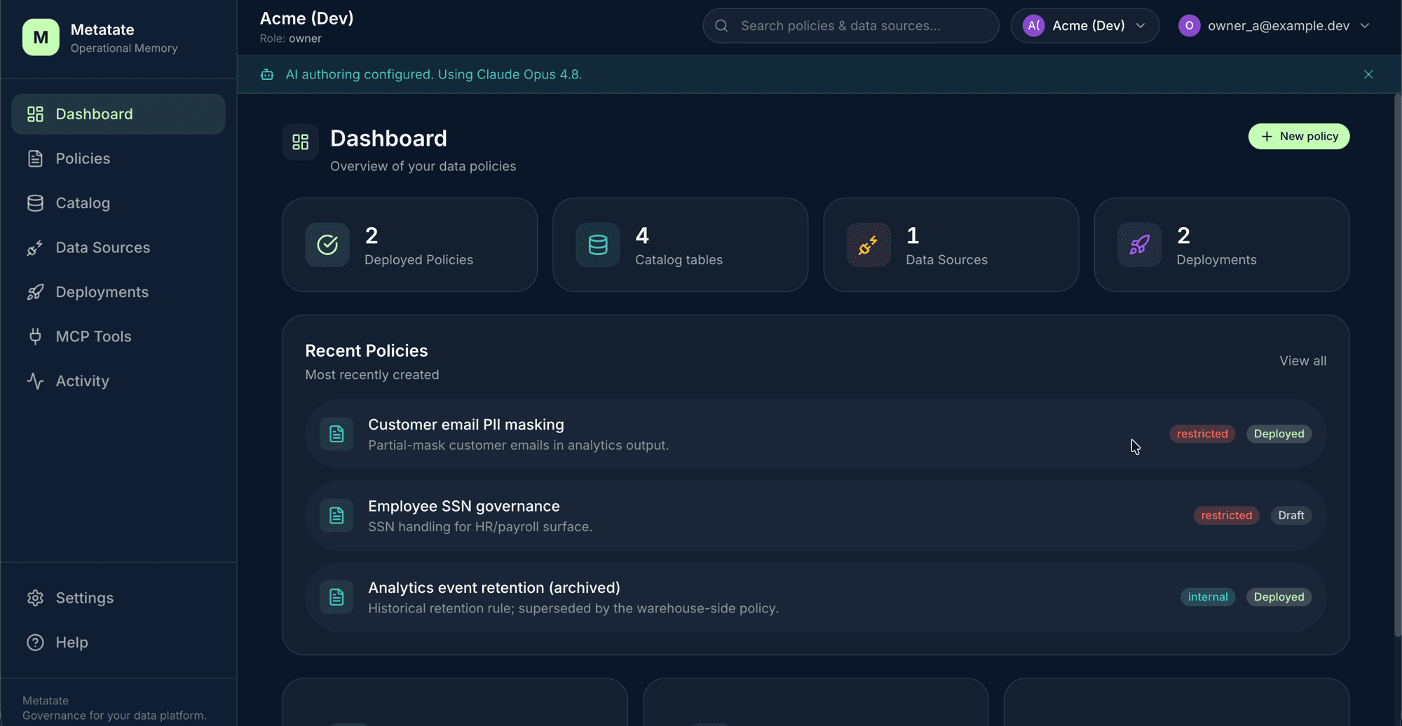Open Deployments in the sidebar

pos(118,292)
